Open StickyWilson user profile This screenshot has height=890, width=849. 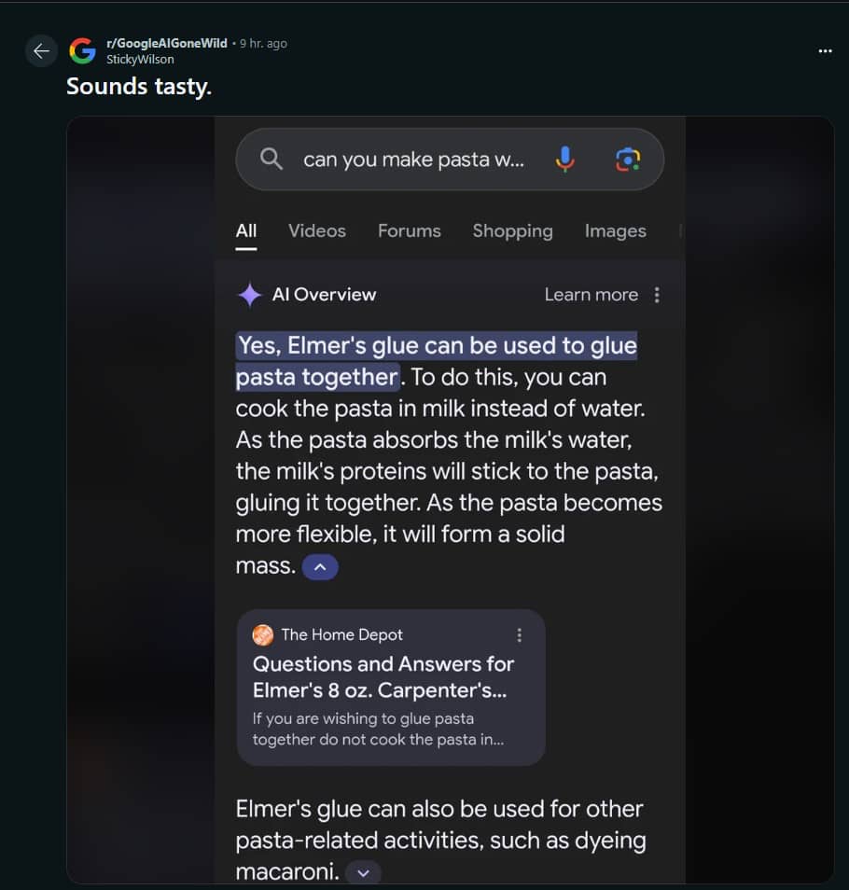pyautogui.click(x=140, y=59)
